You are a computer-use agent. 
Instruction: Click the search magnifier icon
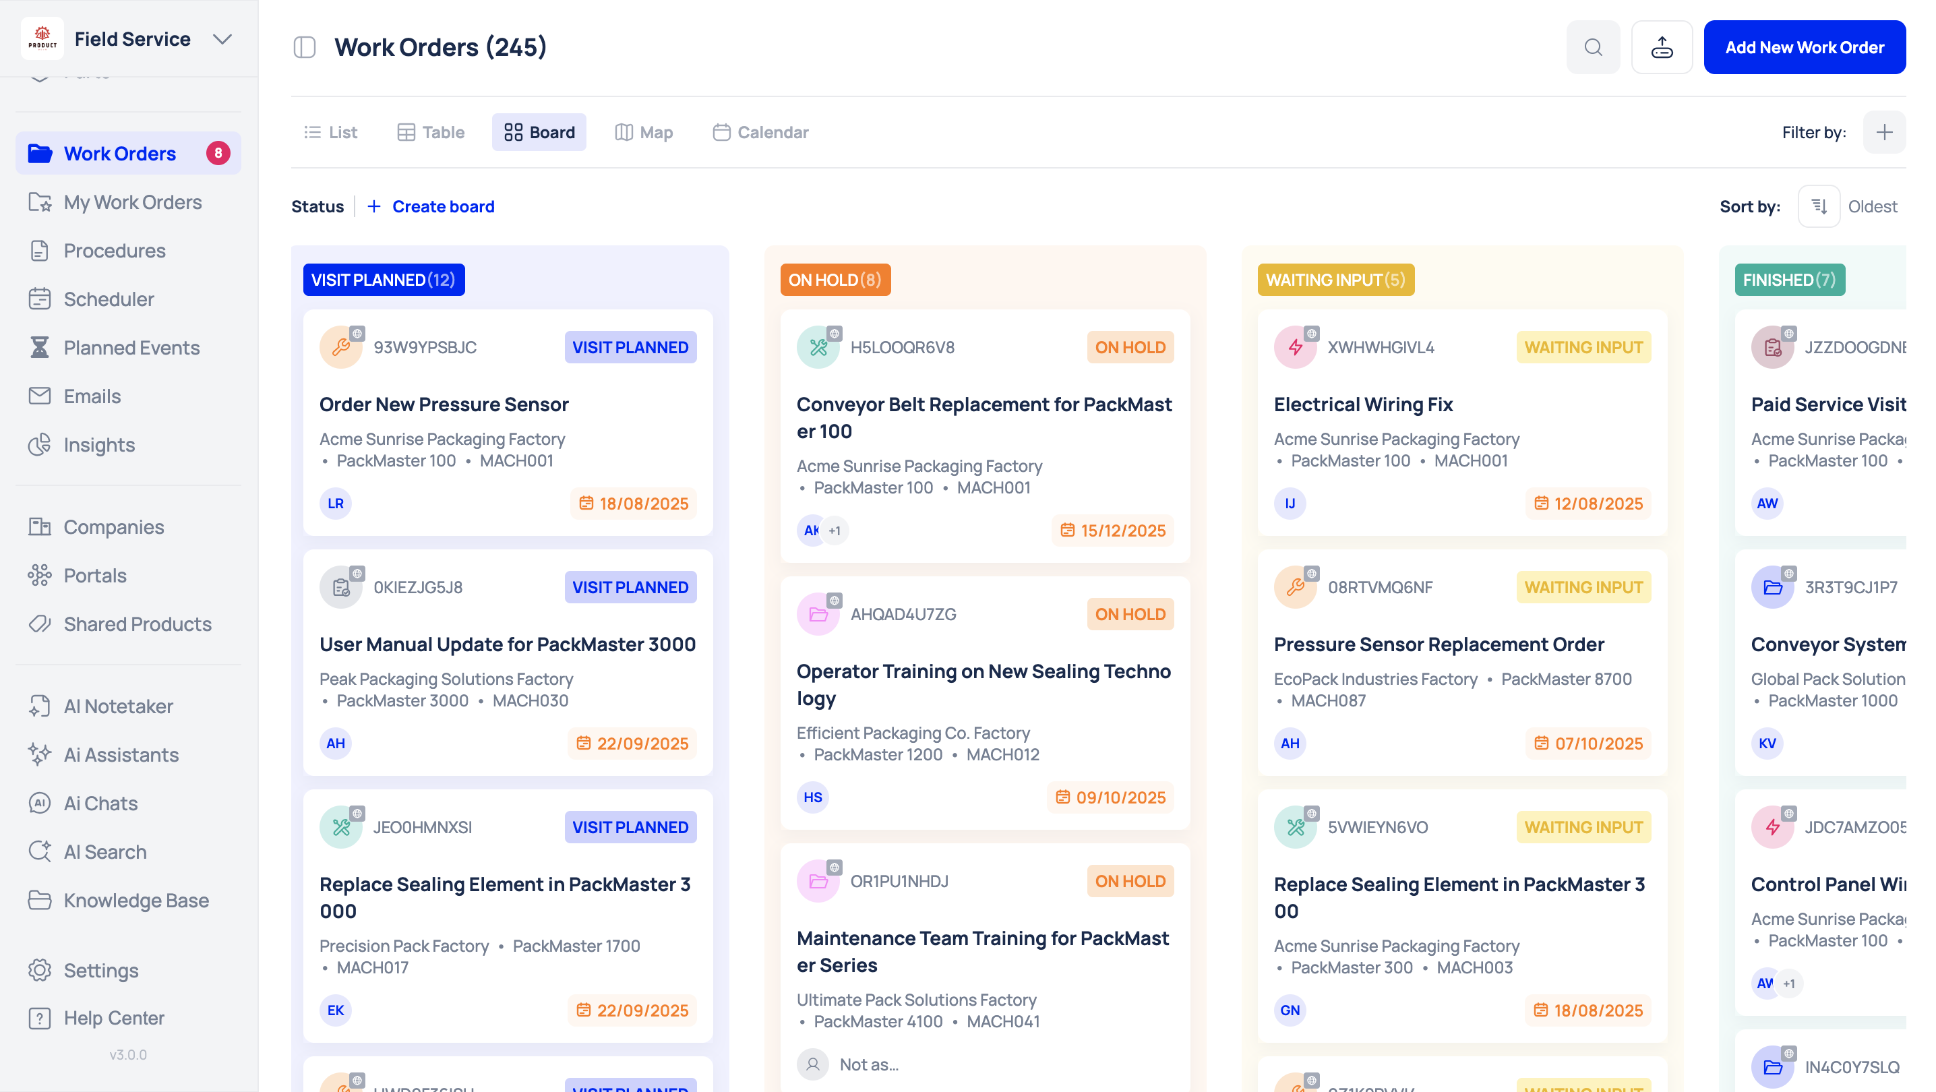coord(1592,47)
